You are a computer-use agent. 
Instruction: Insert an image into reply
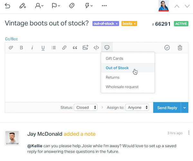coord(86,47)
